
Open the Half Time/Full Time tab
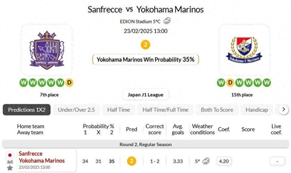(x=165, y=110)
